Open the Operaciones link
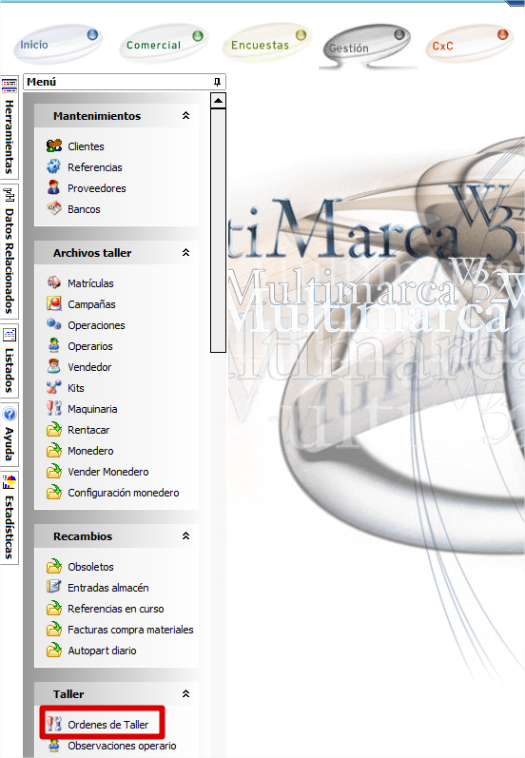Screen dimensions: 525x758 click(96, 325)
